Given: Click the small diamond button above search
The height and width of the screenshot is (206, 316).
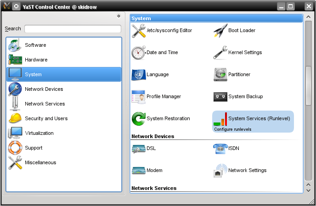Looking at the screenshot, I should click(x=118, y=16).
